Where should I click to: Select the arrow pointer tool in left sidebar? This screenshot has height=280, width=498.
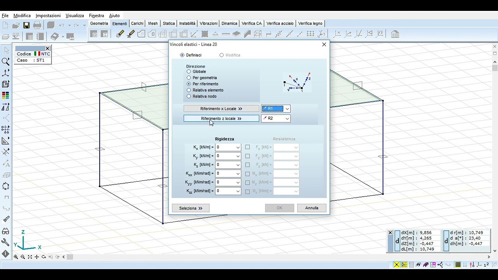pos(6,50)
